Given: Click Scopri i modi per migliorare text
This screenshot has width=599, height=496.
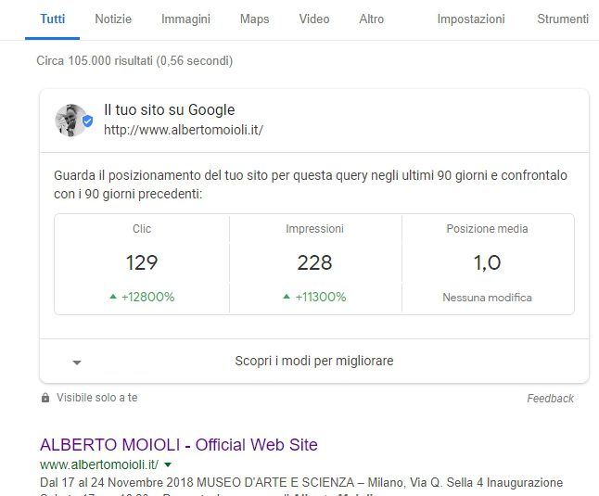Looking at the screenshot, I should pos(313,361).
